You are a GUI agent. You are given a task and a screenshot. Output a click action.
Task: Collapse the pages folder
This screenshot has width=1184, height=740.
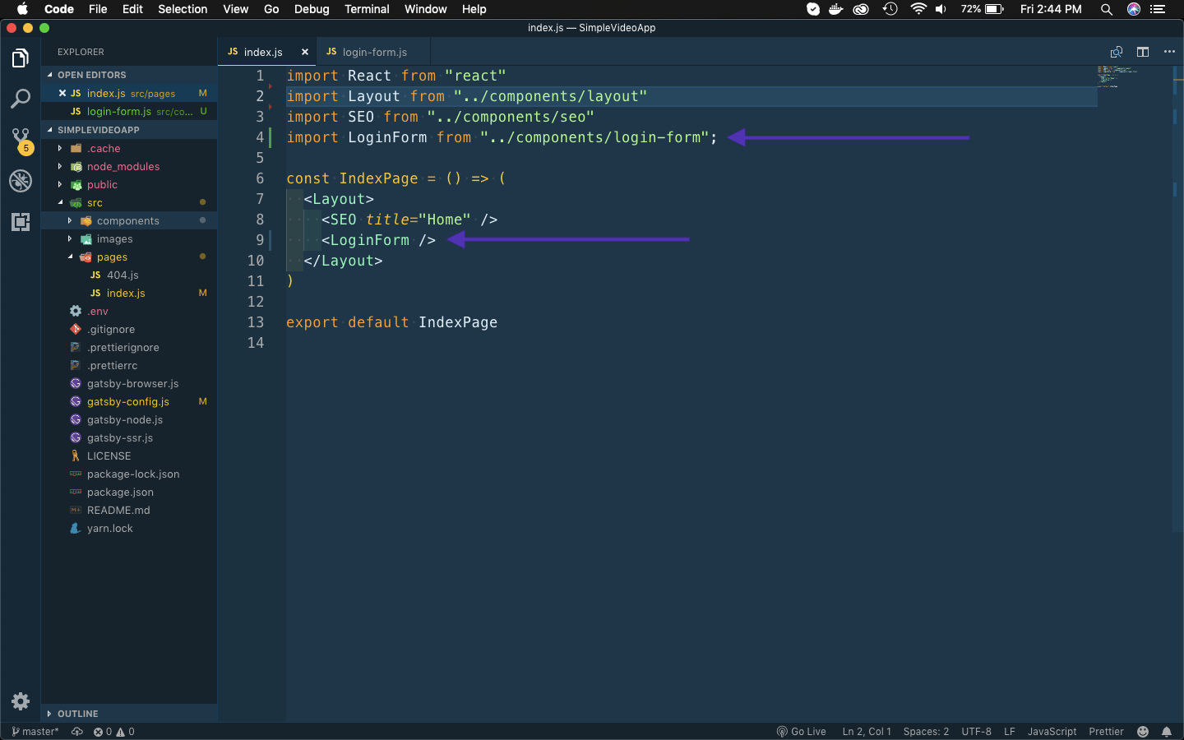(x=129, y=257)
